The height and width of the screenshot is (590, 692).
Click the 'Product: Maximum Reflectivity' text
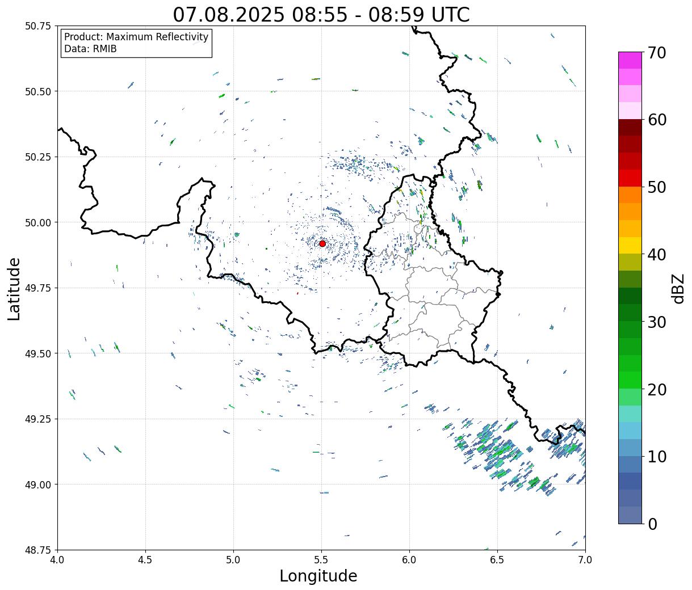[x=136, y=37]
